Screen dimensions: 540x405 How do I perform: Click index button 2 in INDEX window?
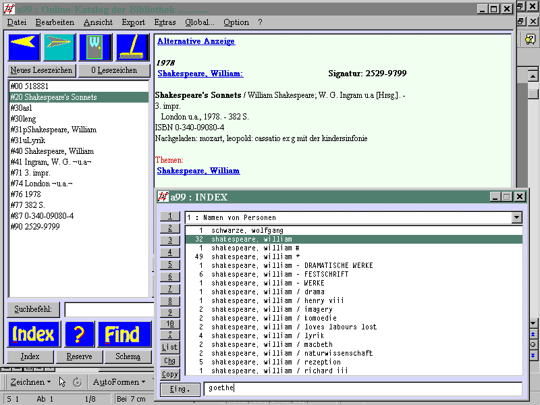pos(170,228)
